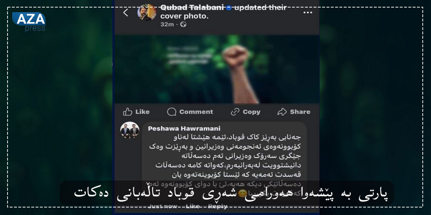The image size is (431, 215).
Task: Click the globe privacy icon
Action: (183, 25)
